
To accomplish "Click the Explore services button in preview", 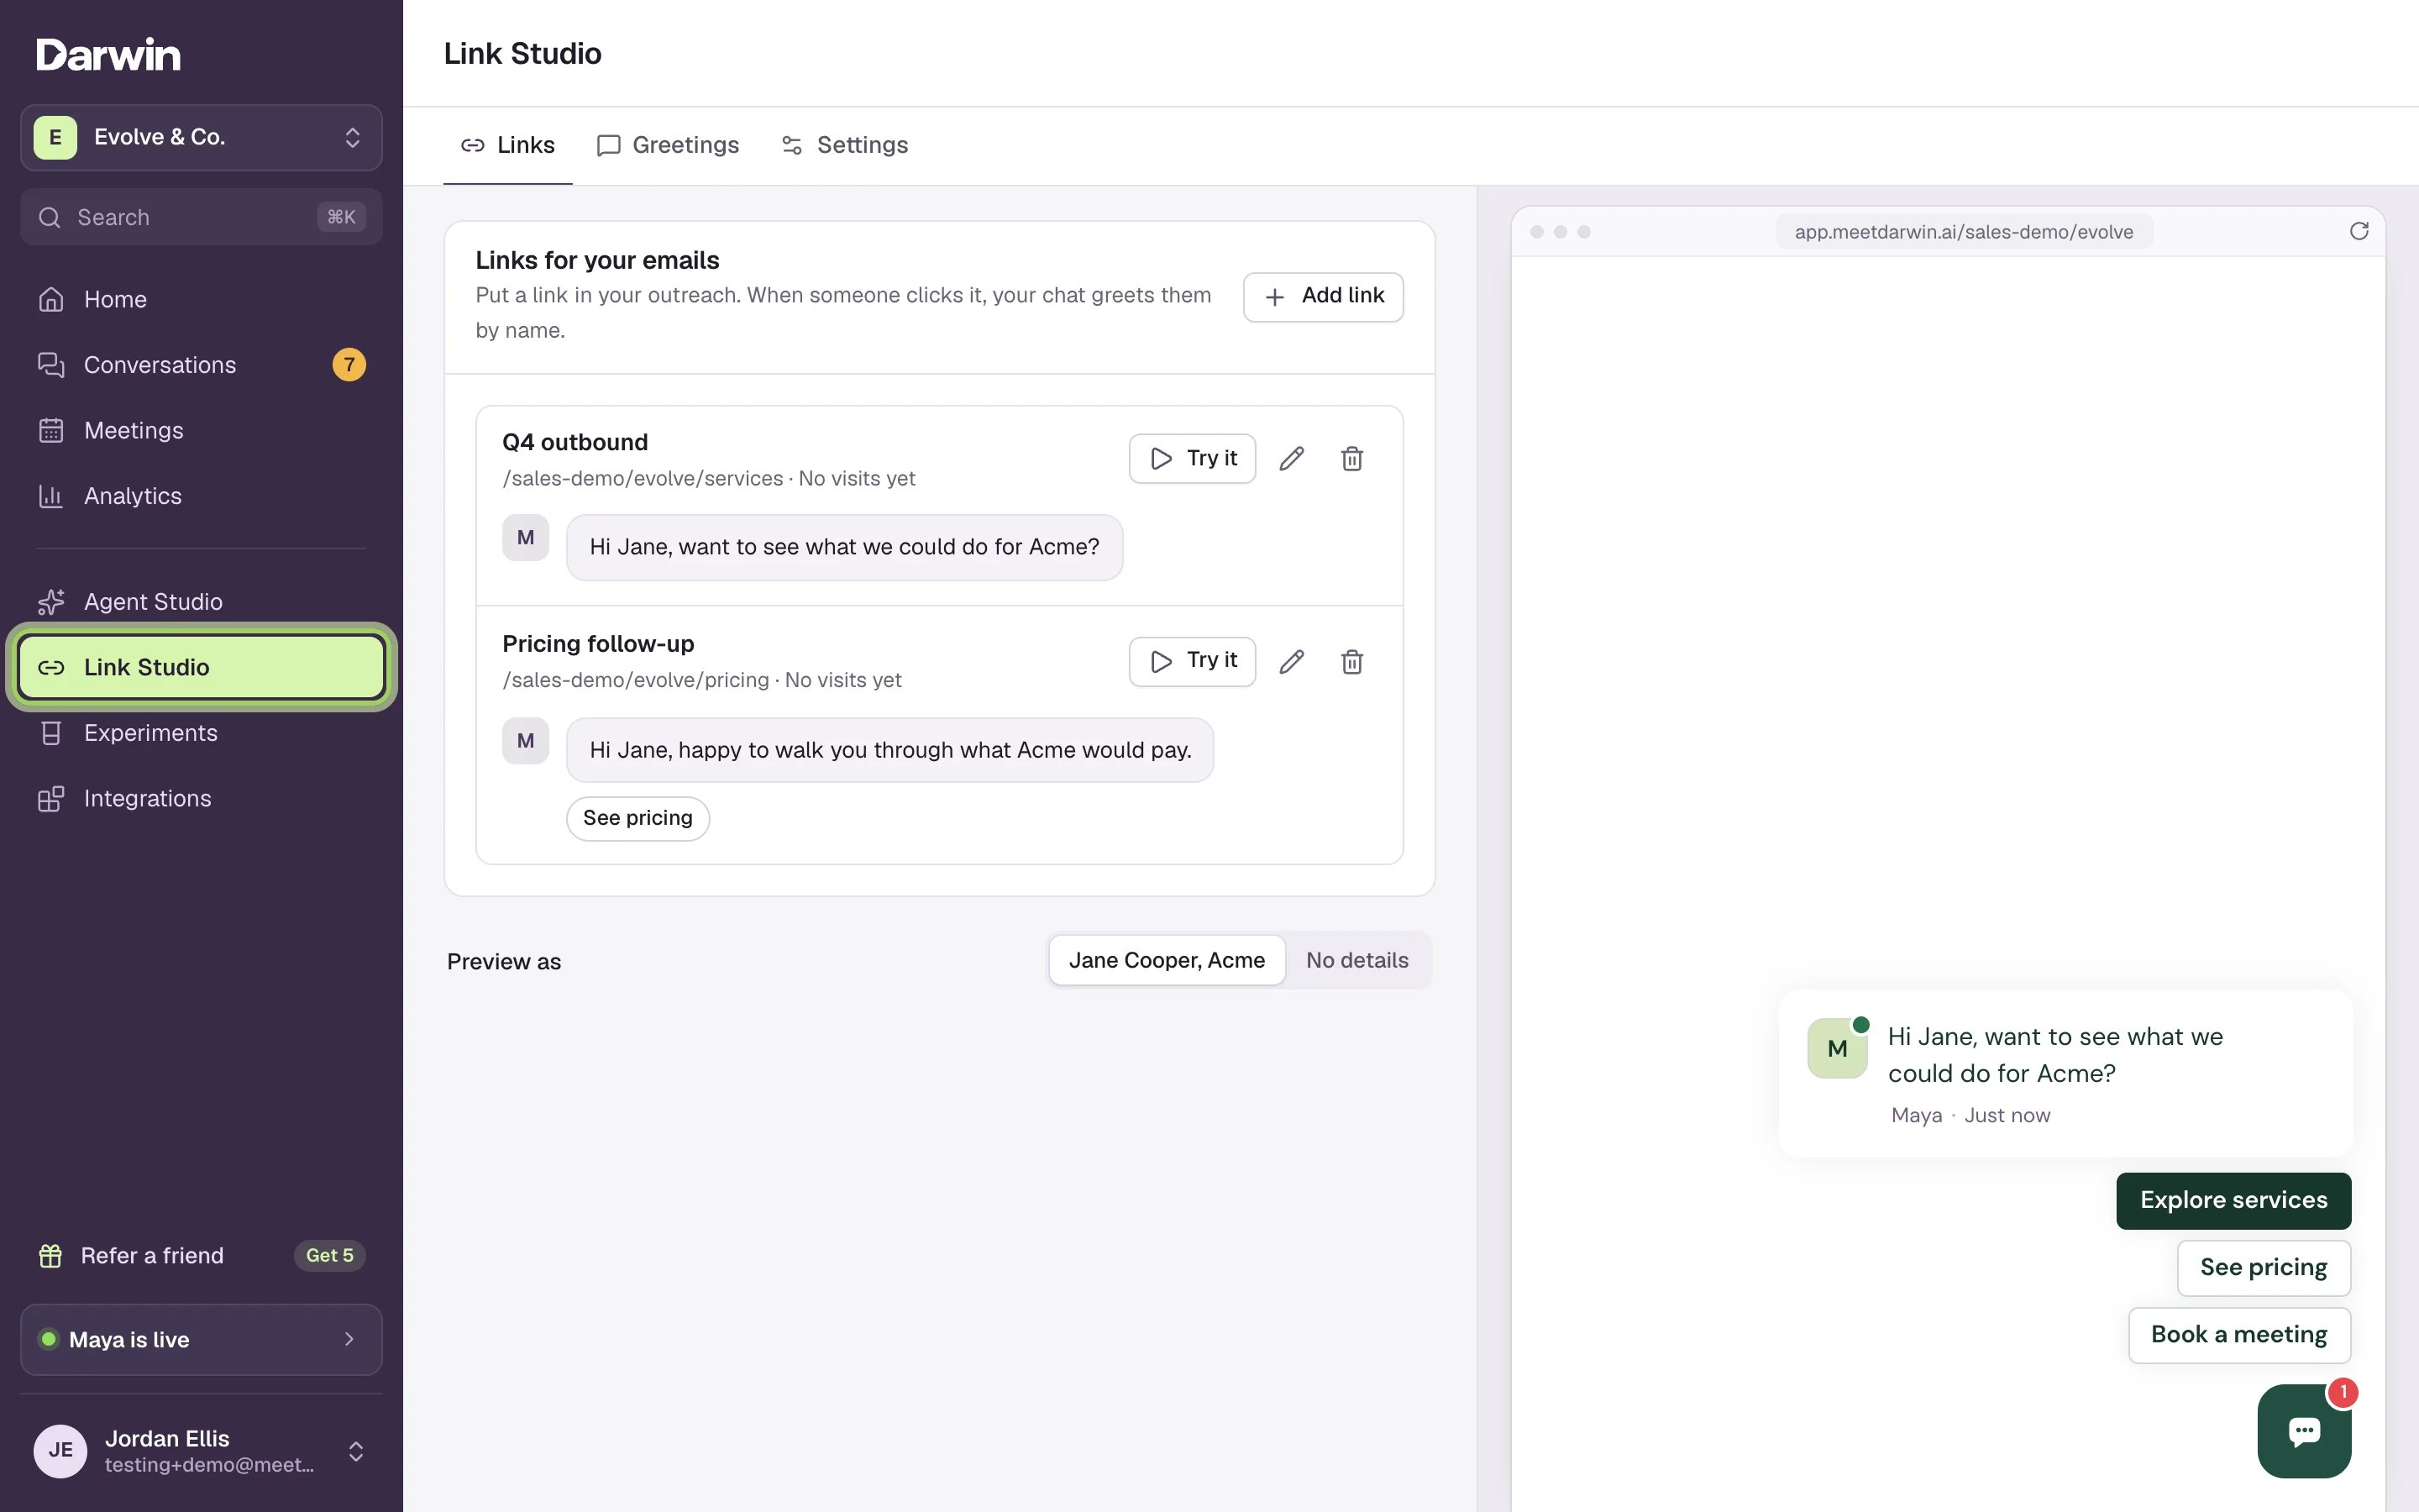I will (x=2233, y=1200).
